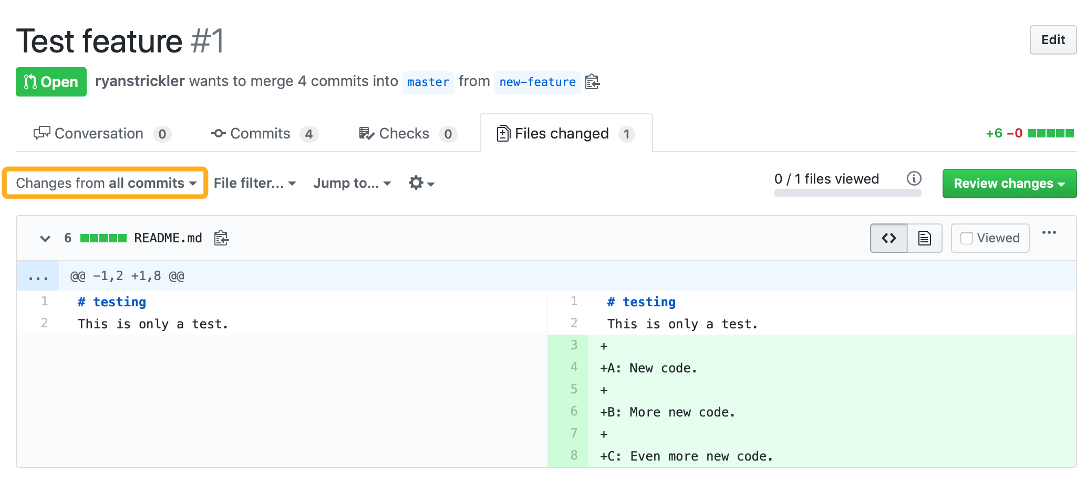This screenshot has width=1086, height=481.
Task: Open the Review changes button
Action: tap(1009, 184)
